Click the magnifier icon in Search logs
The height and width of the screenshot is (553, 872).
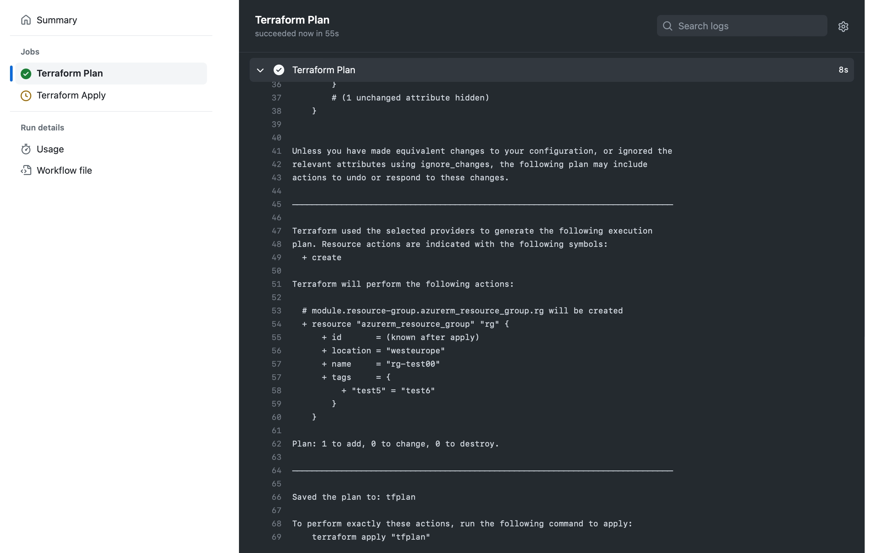click(x=667, y=26)
